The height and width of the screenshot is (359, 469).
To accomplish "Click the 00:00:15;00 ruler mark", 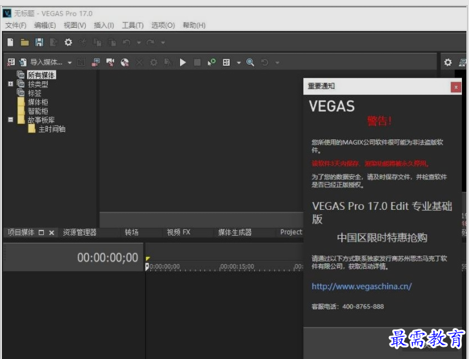I will point(237,266).
